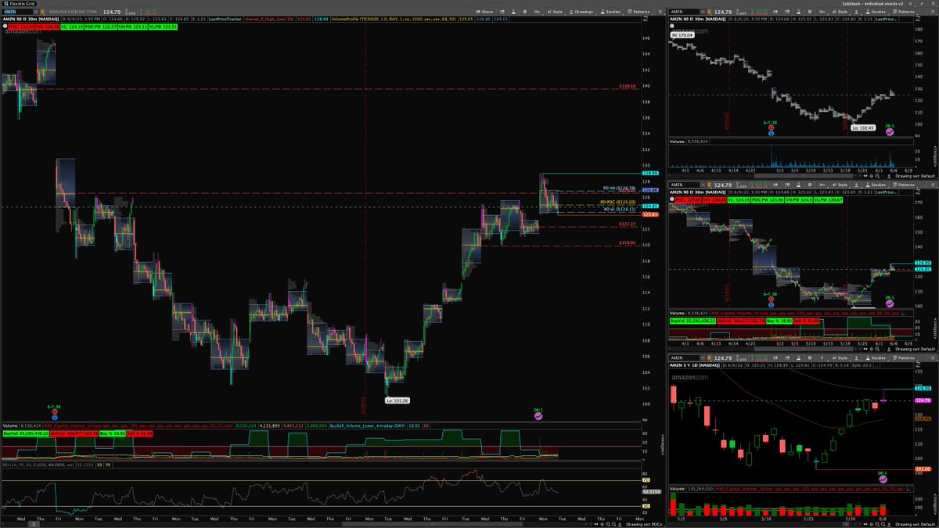Open Studies in main chart toolbar
The height and width of the screenshot is (528, 939).
(x=611, y=12)
